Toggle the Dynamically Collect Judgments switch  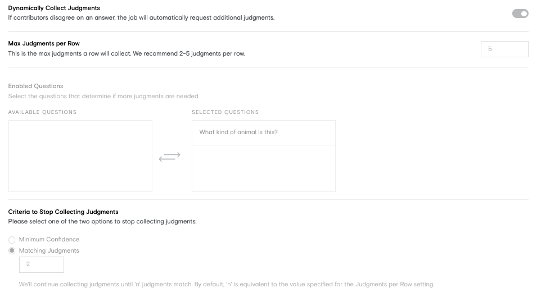pos(520,13)
